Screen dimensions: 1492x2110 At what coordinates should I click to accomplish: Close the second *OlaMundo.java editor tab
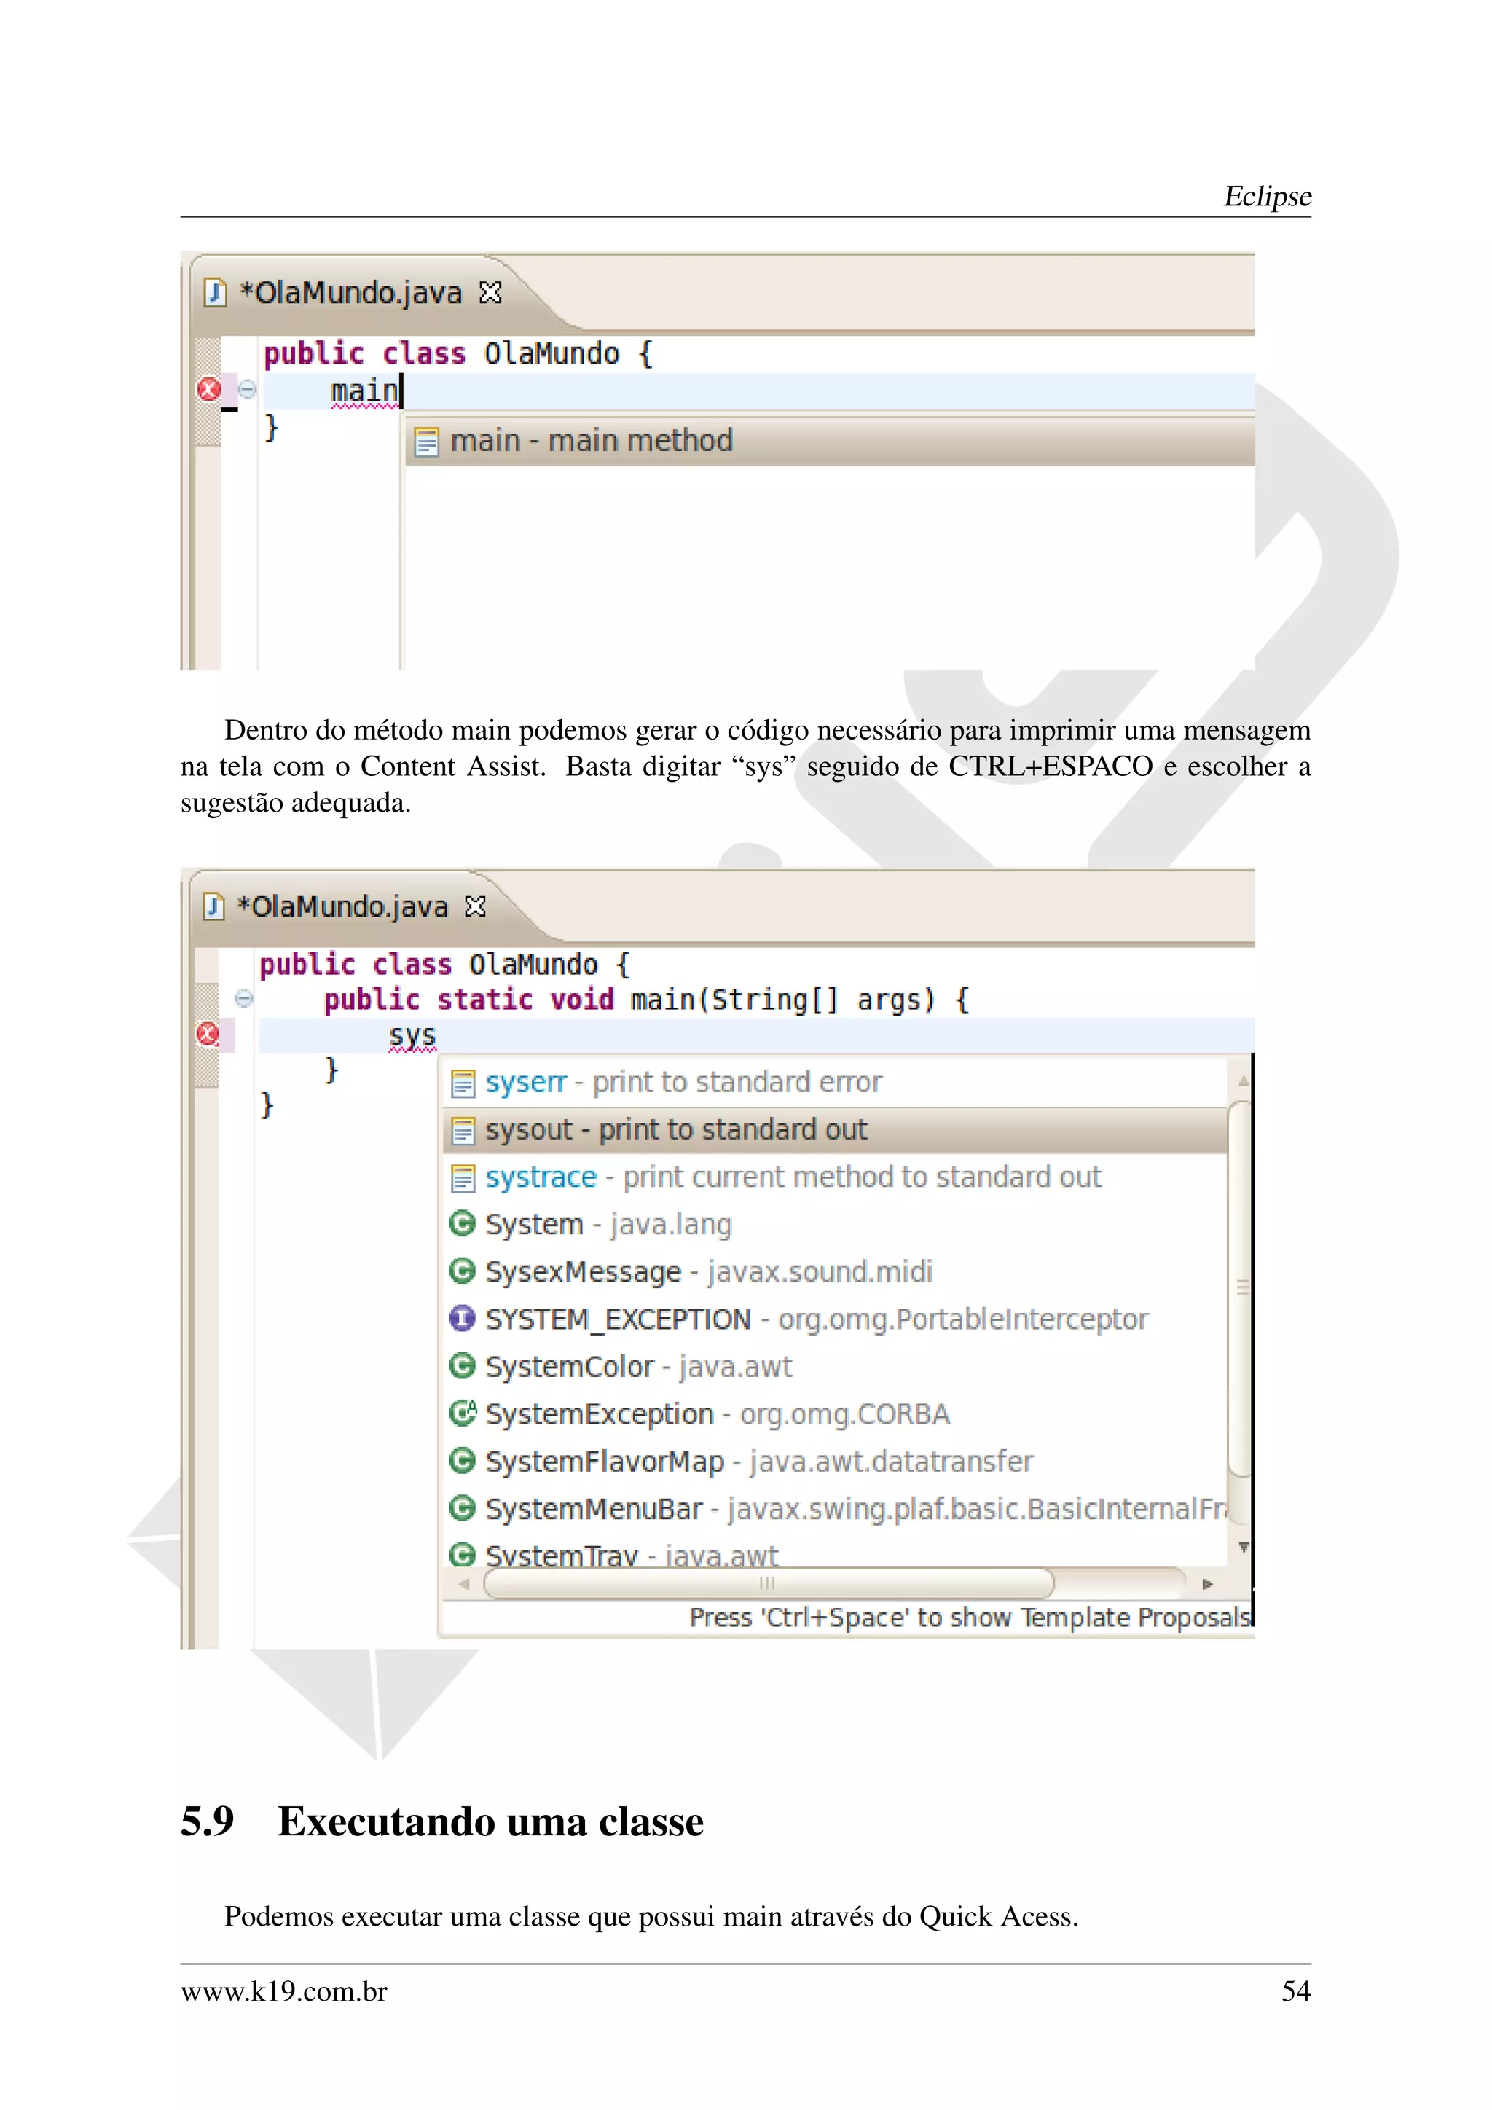point(475,907)
